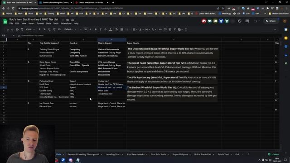
Task: Open the Google Sheets home icon
Action: [x=5, y=21]
